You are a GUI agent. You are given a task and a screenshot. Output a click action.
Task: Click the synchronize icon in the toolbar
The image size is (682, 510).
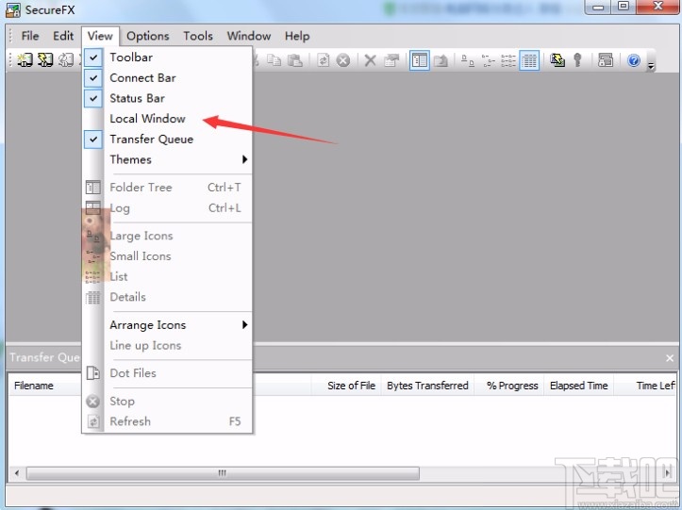click(557, 60)
